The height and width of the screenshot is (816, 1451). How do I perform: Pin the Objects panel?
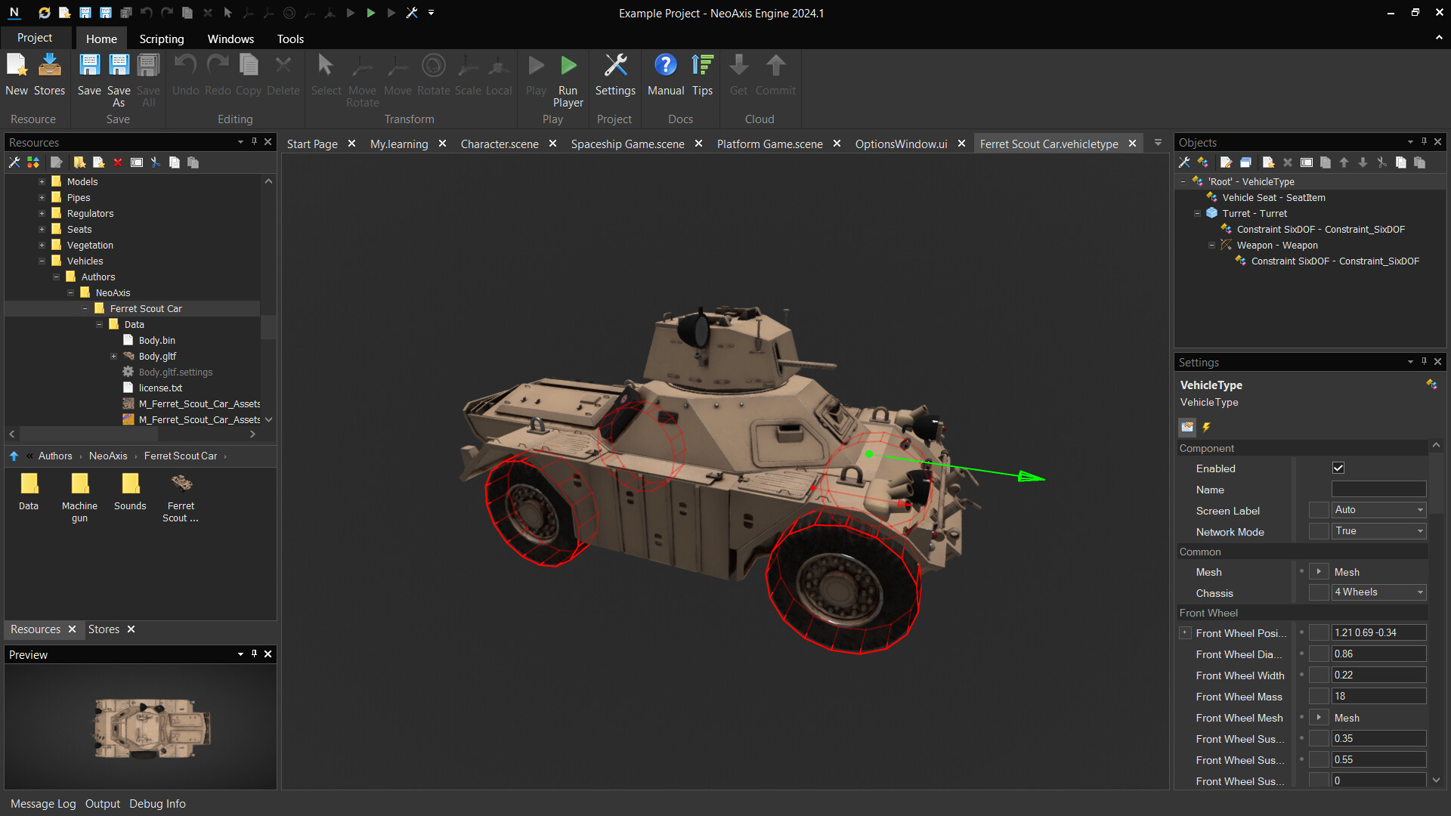coord(1424,142)
